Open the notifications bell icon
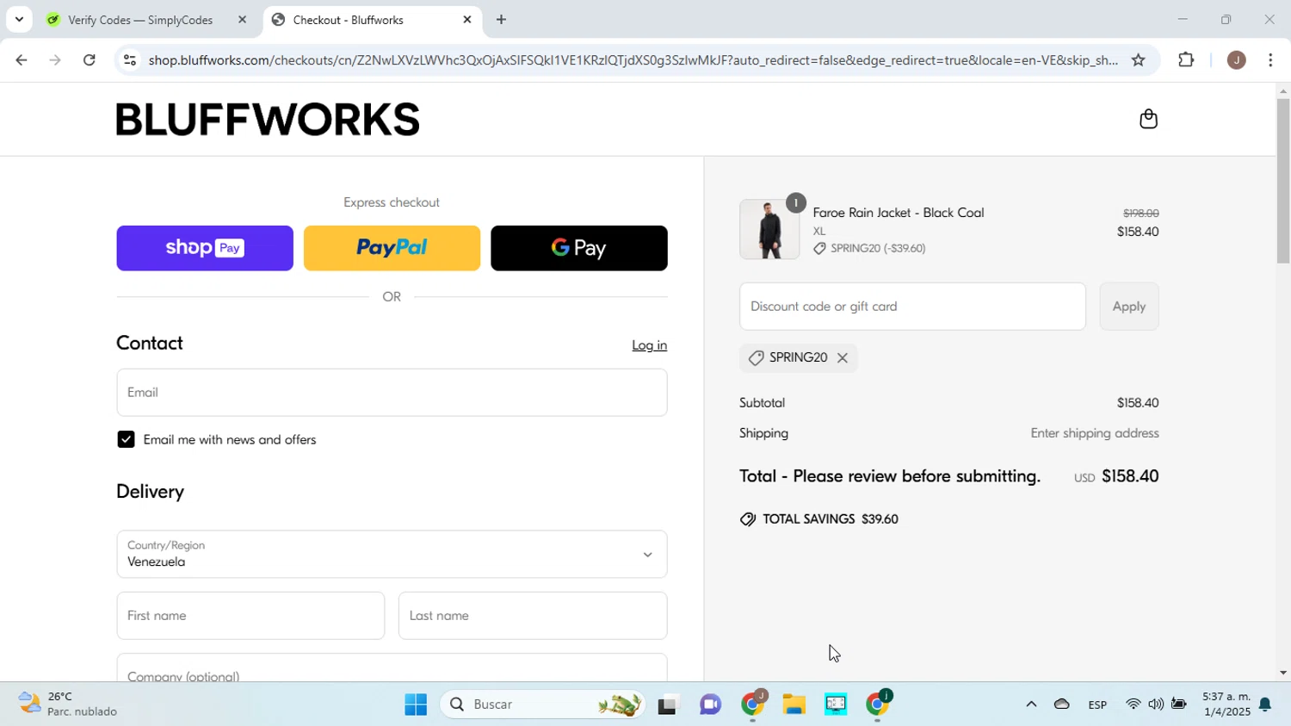This screenshot has width=1291, height=726. (x=1265, y=705)
